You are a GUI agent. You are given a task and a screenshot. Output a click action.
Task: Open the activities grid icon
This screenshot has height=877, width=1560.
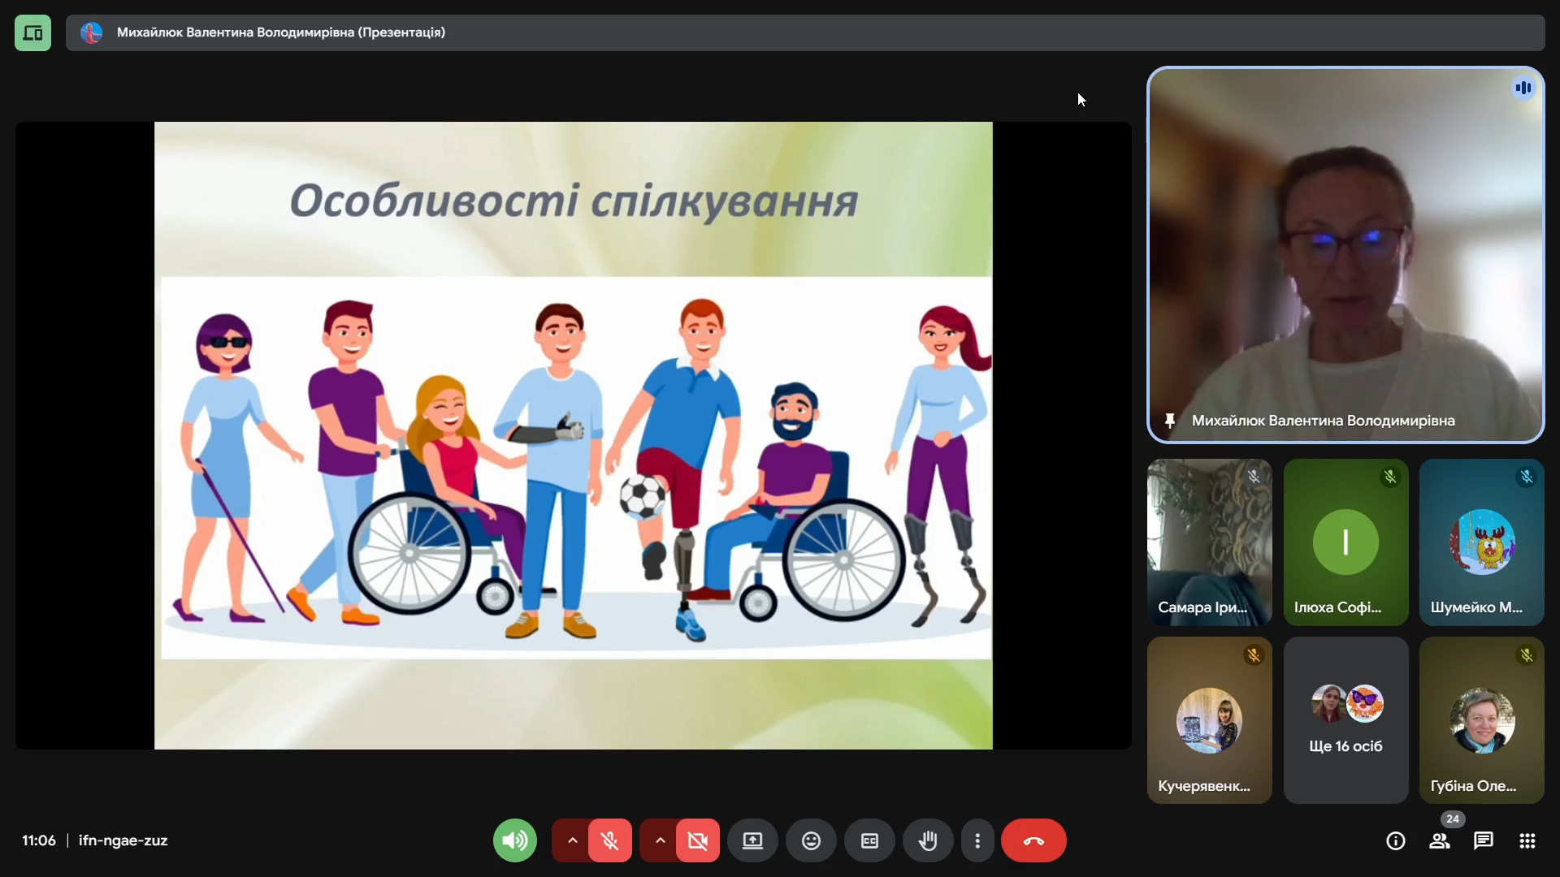click(x=1527, y=841)
